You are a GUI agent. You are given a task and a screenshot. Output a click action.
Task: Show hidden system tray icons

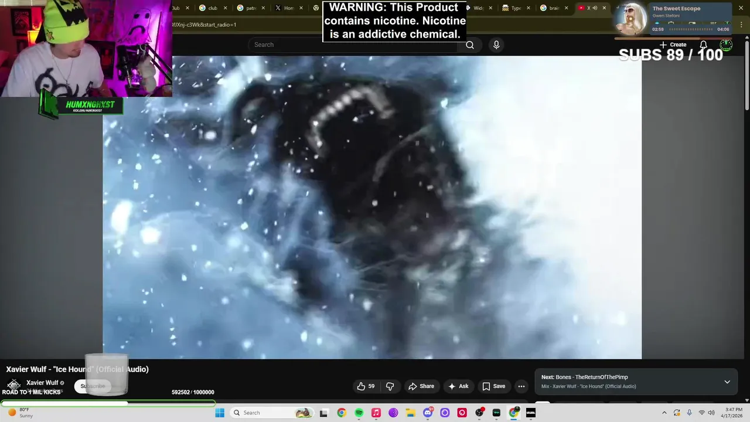click(x=664, y=413)
